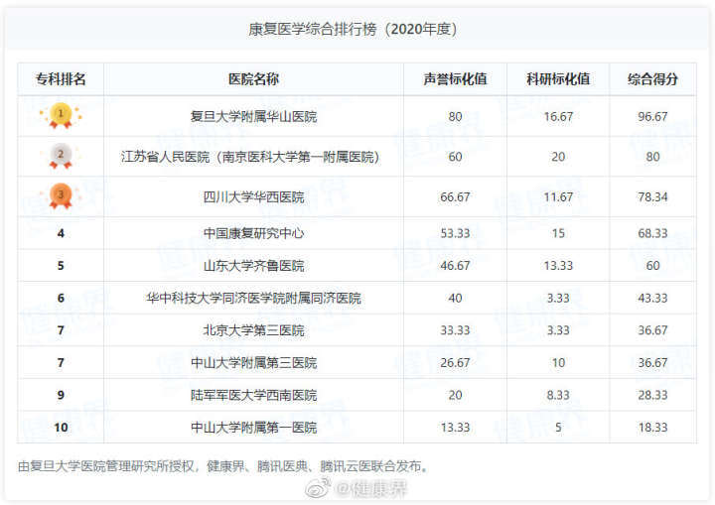Click composite score 78.34
This screenshot has height=505, width=715.
point(652,197)
